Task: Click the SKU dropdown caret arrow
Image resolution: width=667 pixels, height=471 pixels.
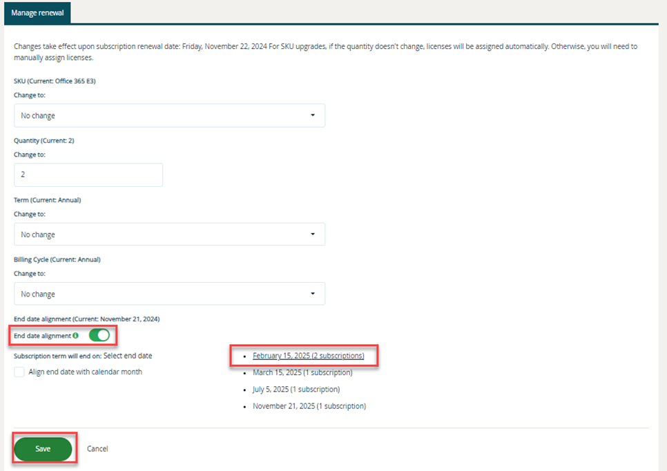Action: [313, 116]
